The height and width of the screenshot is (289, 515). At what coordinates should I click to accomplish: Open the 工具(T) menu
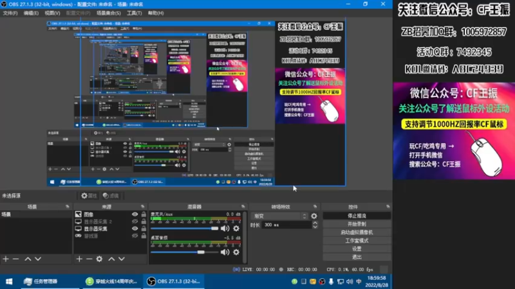coord(134,13)
